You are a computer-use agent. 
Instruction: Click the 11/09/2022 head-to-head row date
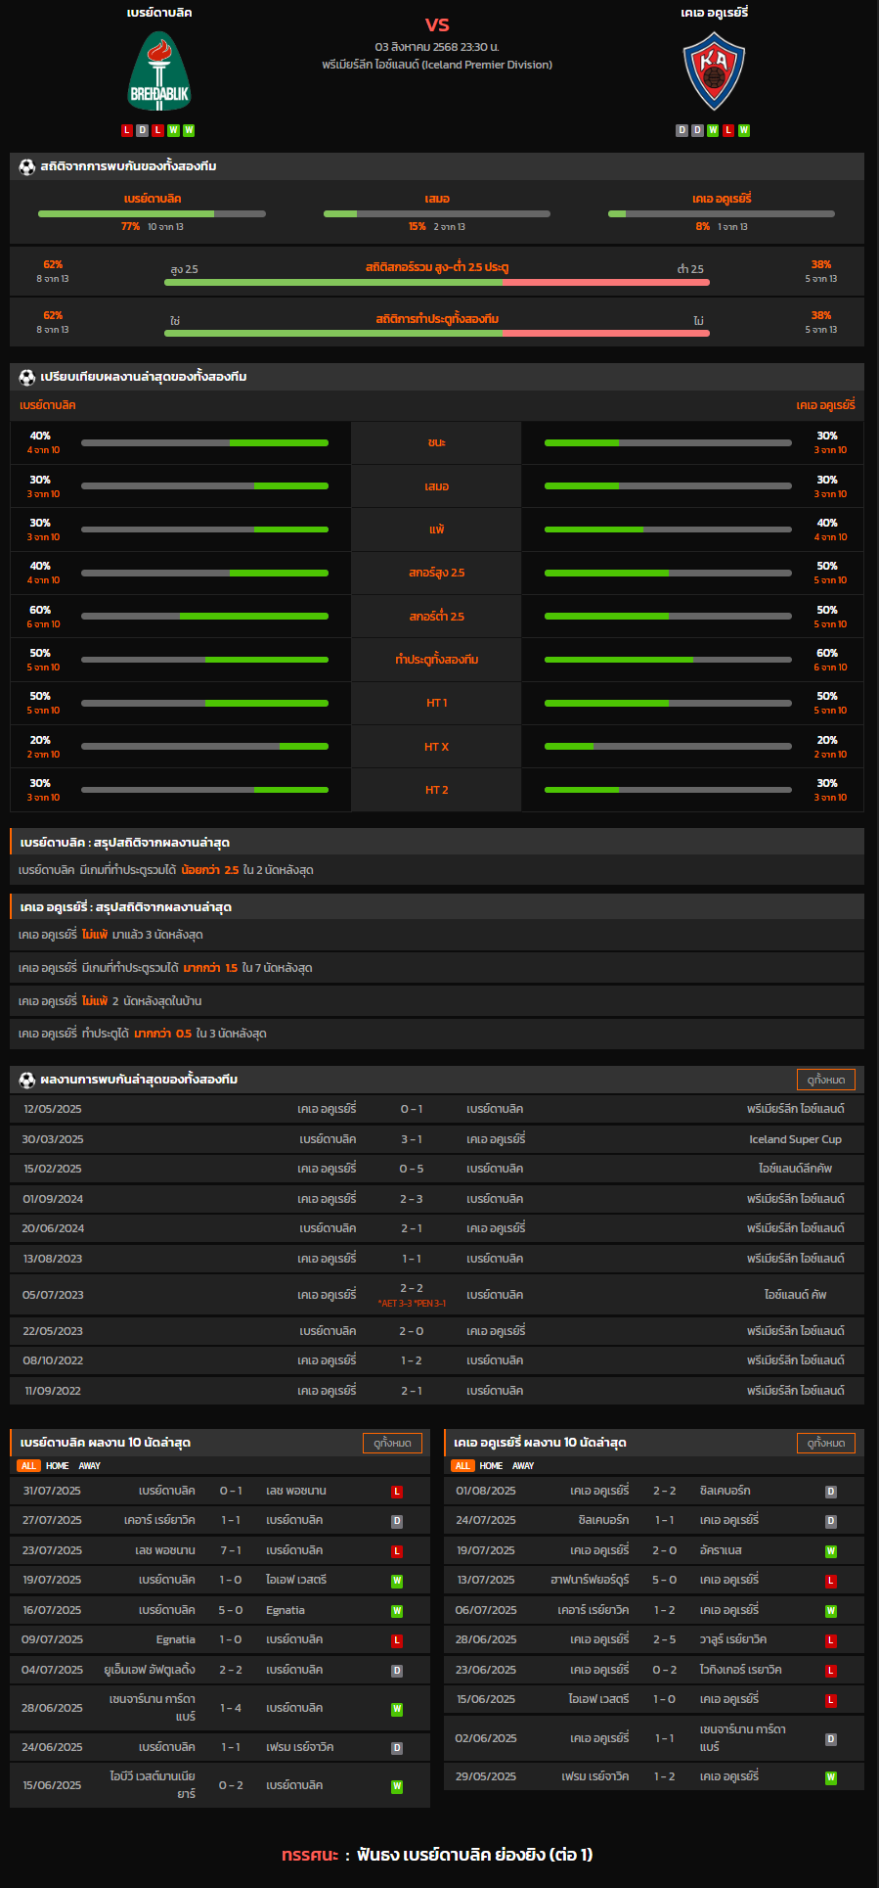pyautogui.click(x=53, y=1391)
